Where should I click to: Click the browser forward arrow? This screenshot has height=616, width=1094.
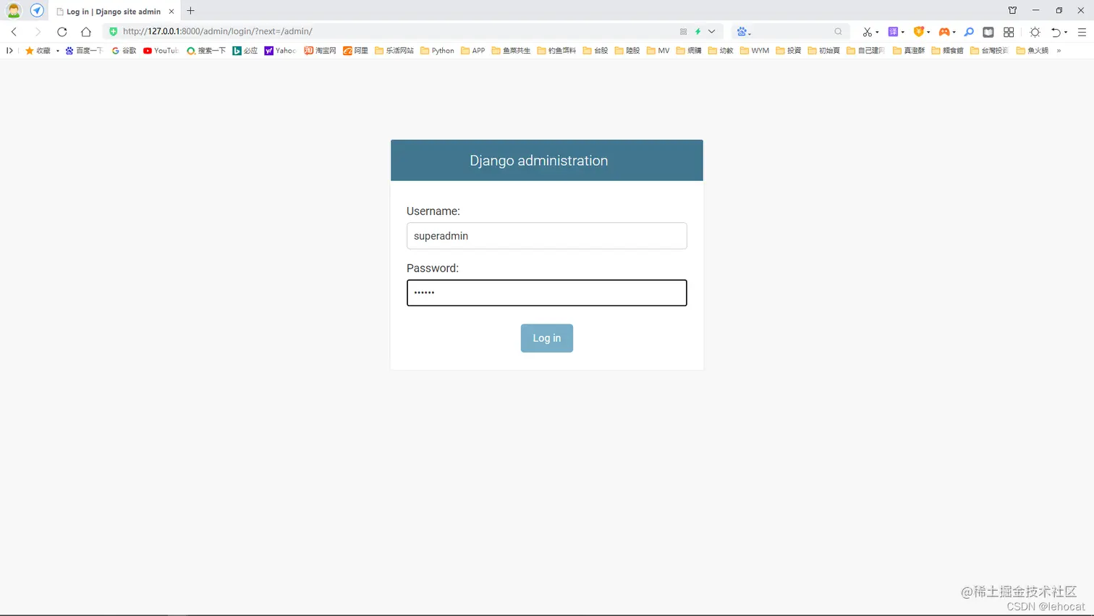click(38, 32)
